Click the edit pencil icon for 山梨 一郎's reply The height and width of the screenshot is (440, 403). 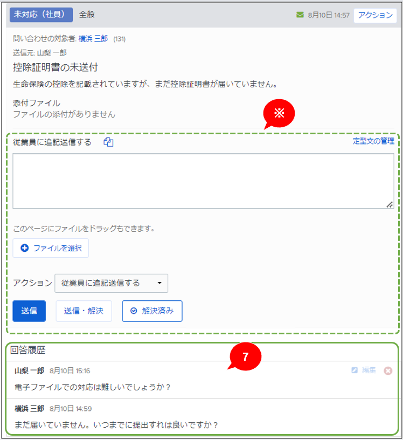(x=355, y=370)
